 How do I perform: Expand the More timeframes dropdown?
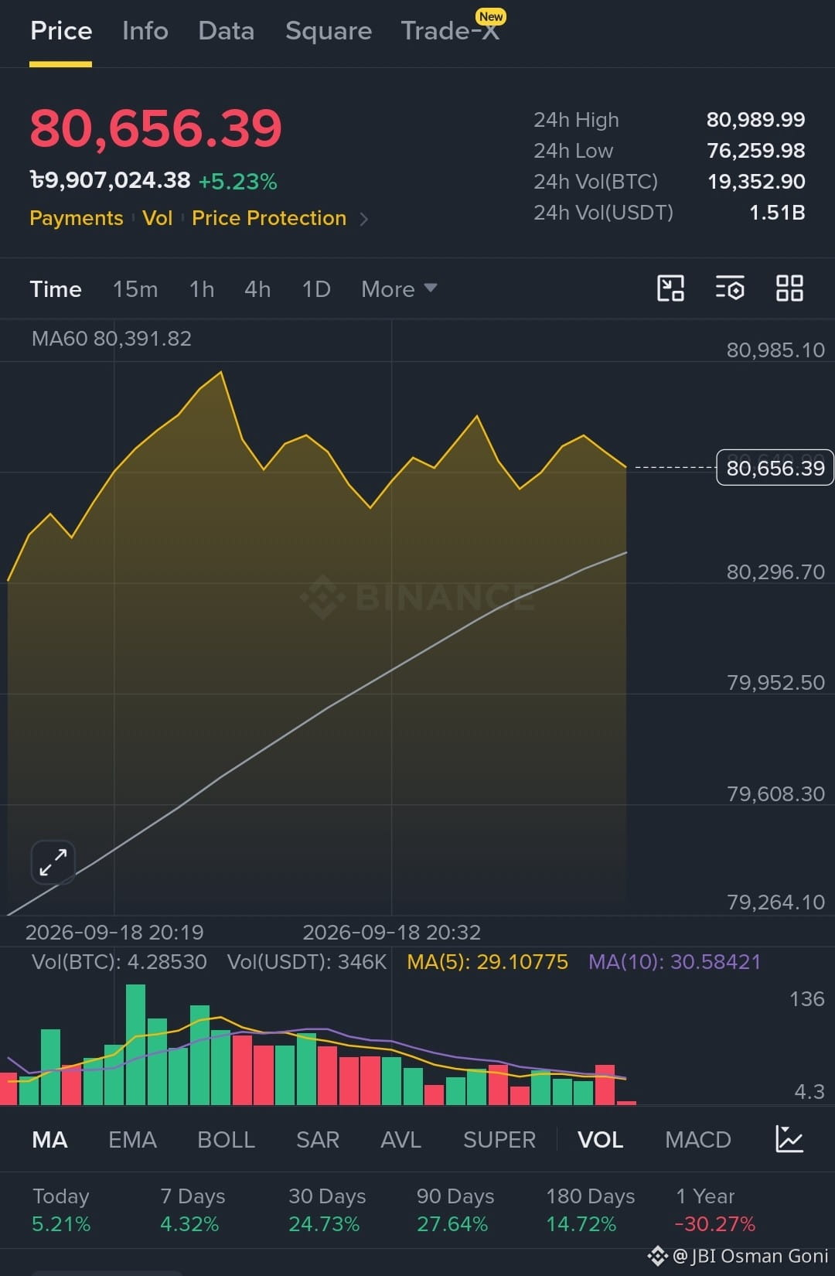pyautogui.click(x=399, y=289)
